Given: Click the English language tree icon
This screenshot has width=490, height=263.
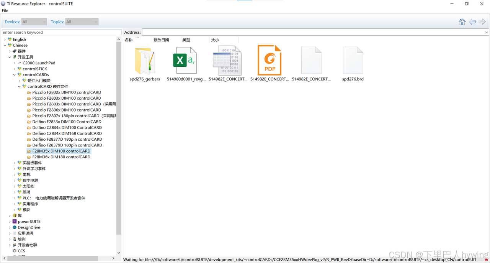Looking at the screenshot, I should pyautogui.click(x=10, y=39).
